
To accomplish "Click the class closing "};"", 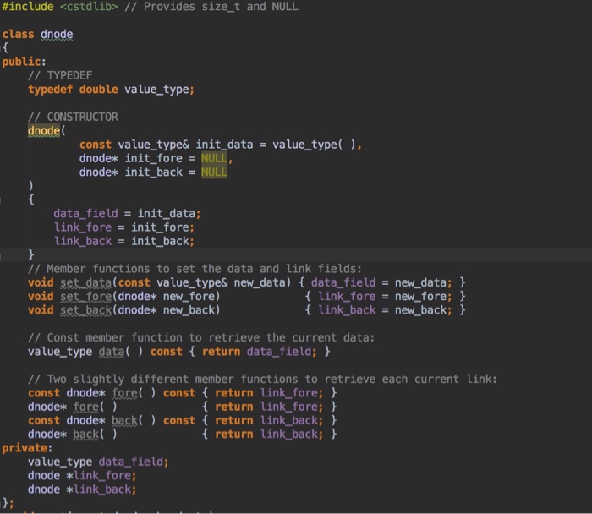I will coord(8,504).
